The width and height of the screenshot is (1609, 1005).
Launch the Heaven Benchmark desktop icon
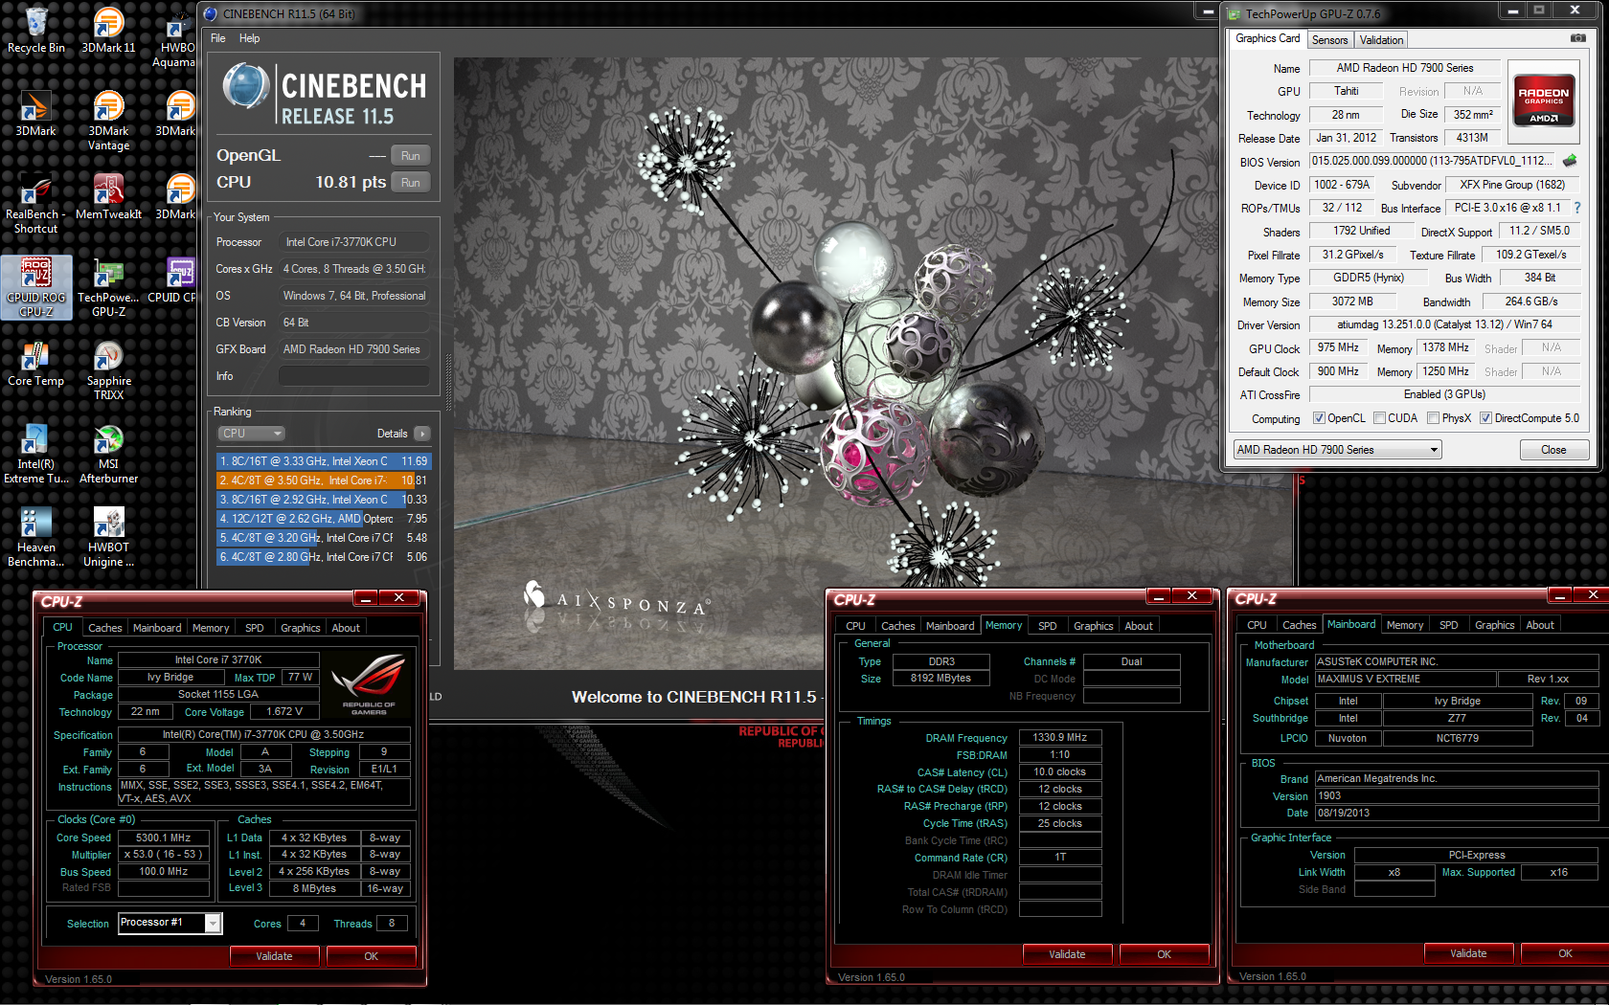tap(36, 537)
